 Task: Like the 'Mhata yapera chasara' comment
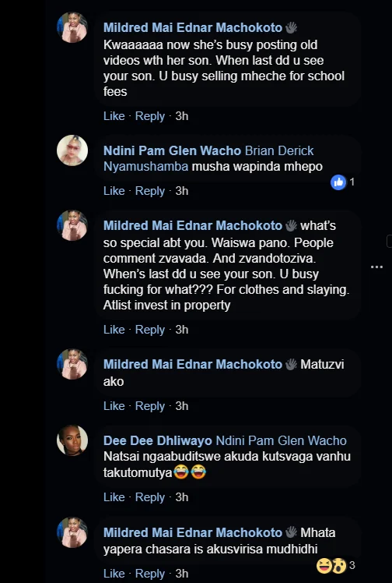coord(114,574)
